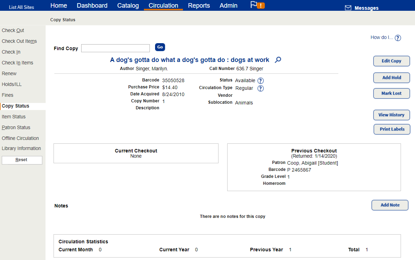Click in the Find Copy text field
415x260 pixels.
tap(115, 48)
